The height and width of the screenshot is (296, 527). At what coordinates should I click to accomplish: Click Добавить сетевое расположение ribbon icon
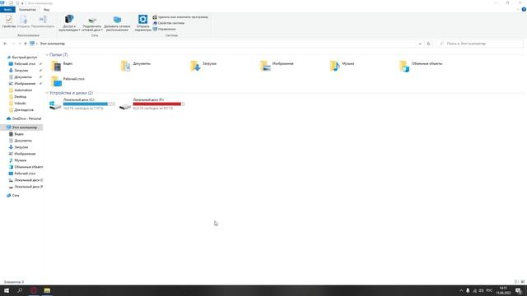[117, 23]
